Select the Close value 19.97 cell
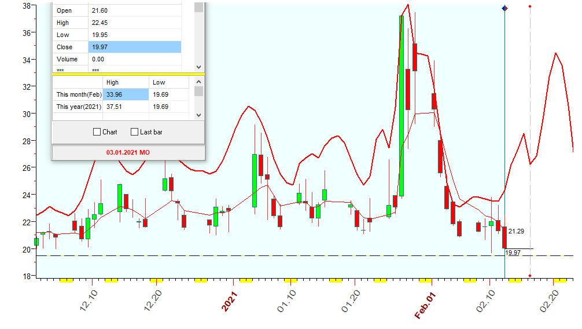This screenshot has height=329, width=582. pyautogui.click(x=134, y=47)
